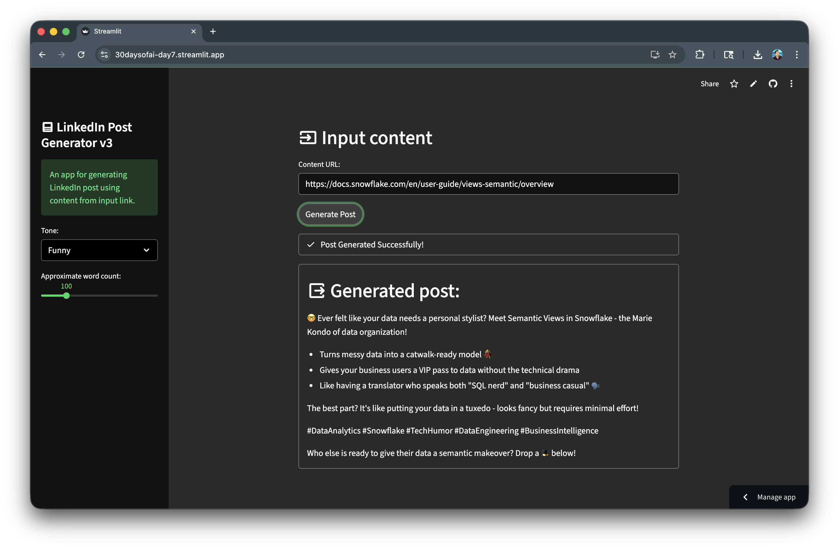839x549 pixels.
Task: Open Chrome downloads icon
Action: (758, 55)
